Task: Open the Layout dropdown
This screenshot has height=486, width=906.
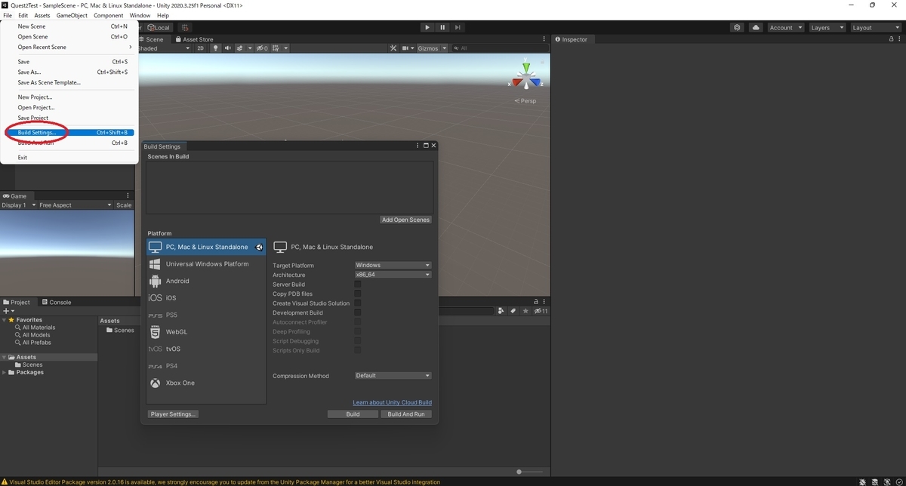Action: tap(875, 27)
